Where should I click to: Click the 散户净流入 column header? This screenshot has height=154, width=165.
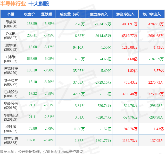(x=152, y=14)
